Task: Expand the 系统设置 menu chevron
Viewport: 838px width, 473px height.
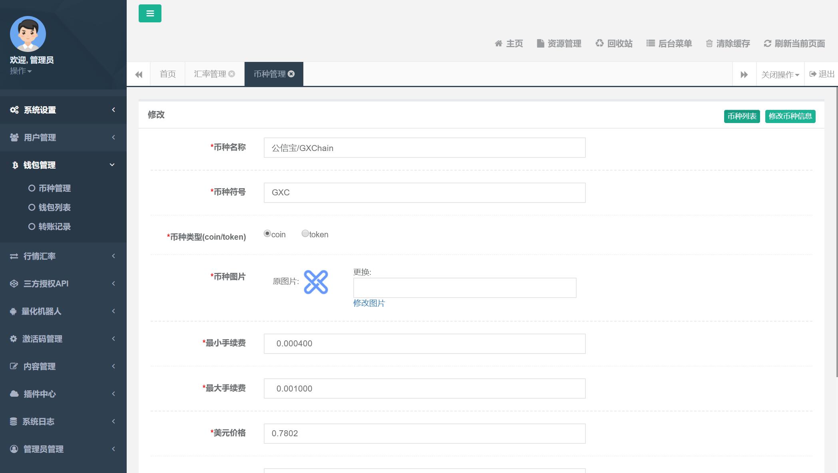Action: (x=113, y=109)
